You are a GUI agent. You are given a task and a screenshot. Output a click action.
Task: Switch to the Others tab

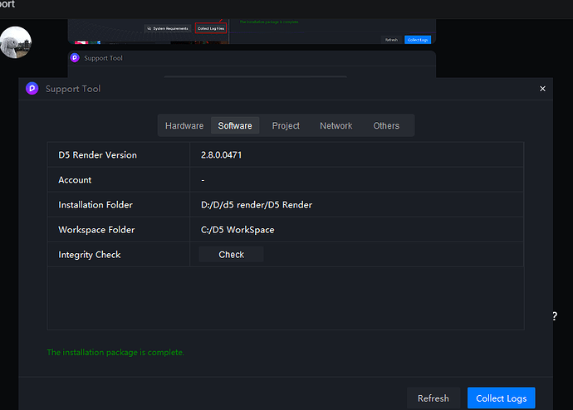(386, 125)
